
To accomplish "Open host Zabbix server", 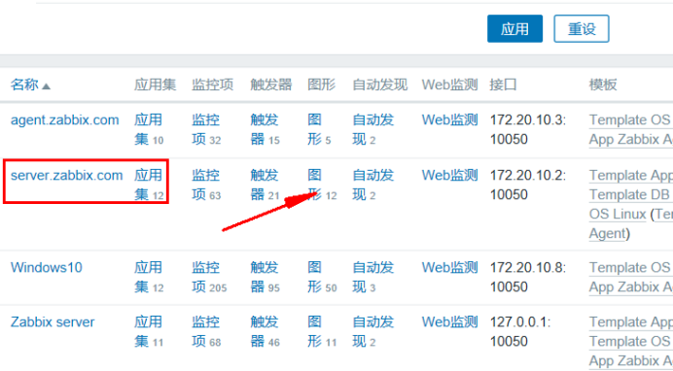I will [x=53, y=321].
